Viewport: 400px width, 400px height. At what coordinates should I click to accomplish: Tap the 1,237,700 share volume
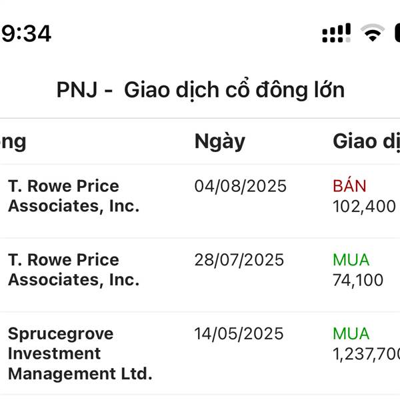point(366,354)
